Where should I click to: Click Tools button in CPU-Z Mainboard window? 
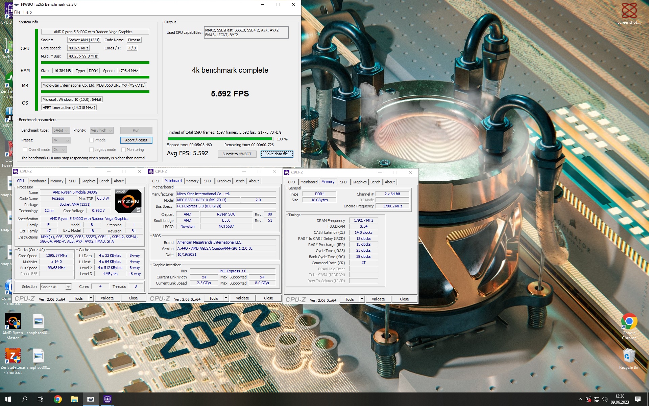point(214,298)
